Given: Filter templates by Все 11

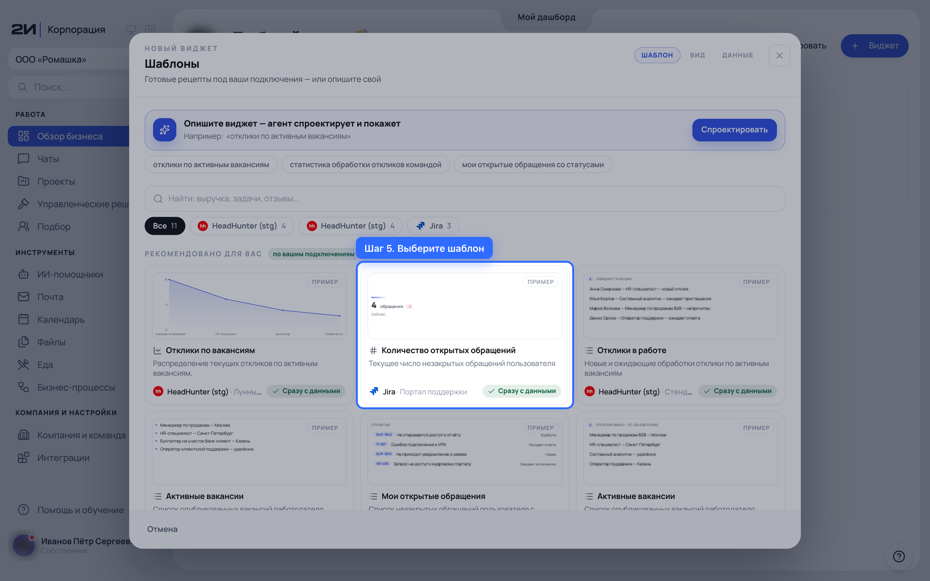Looking at the screenshot, I should (x=165, y=226).
